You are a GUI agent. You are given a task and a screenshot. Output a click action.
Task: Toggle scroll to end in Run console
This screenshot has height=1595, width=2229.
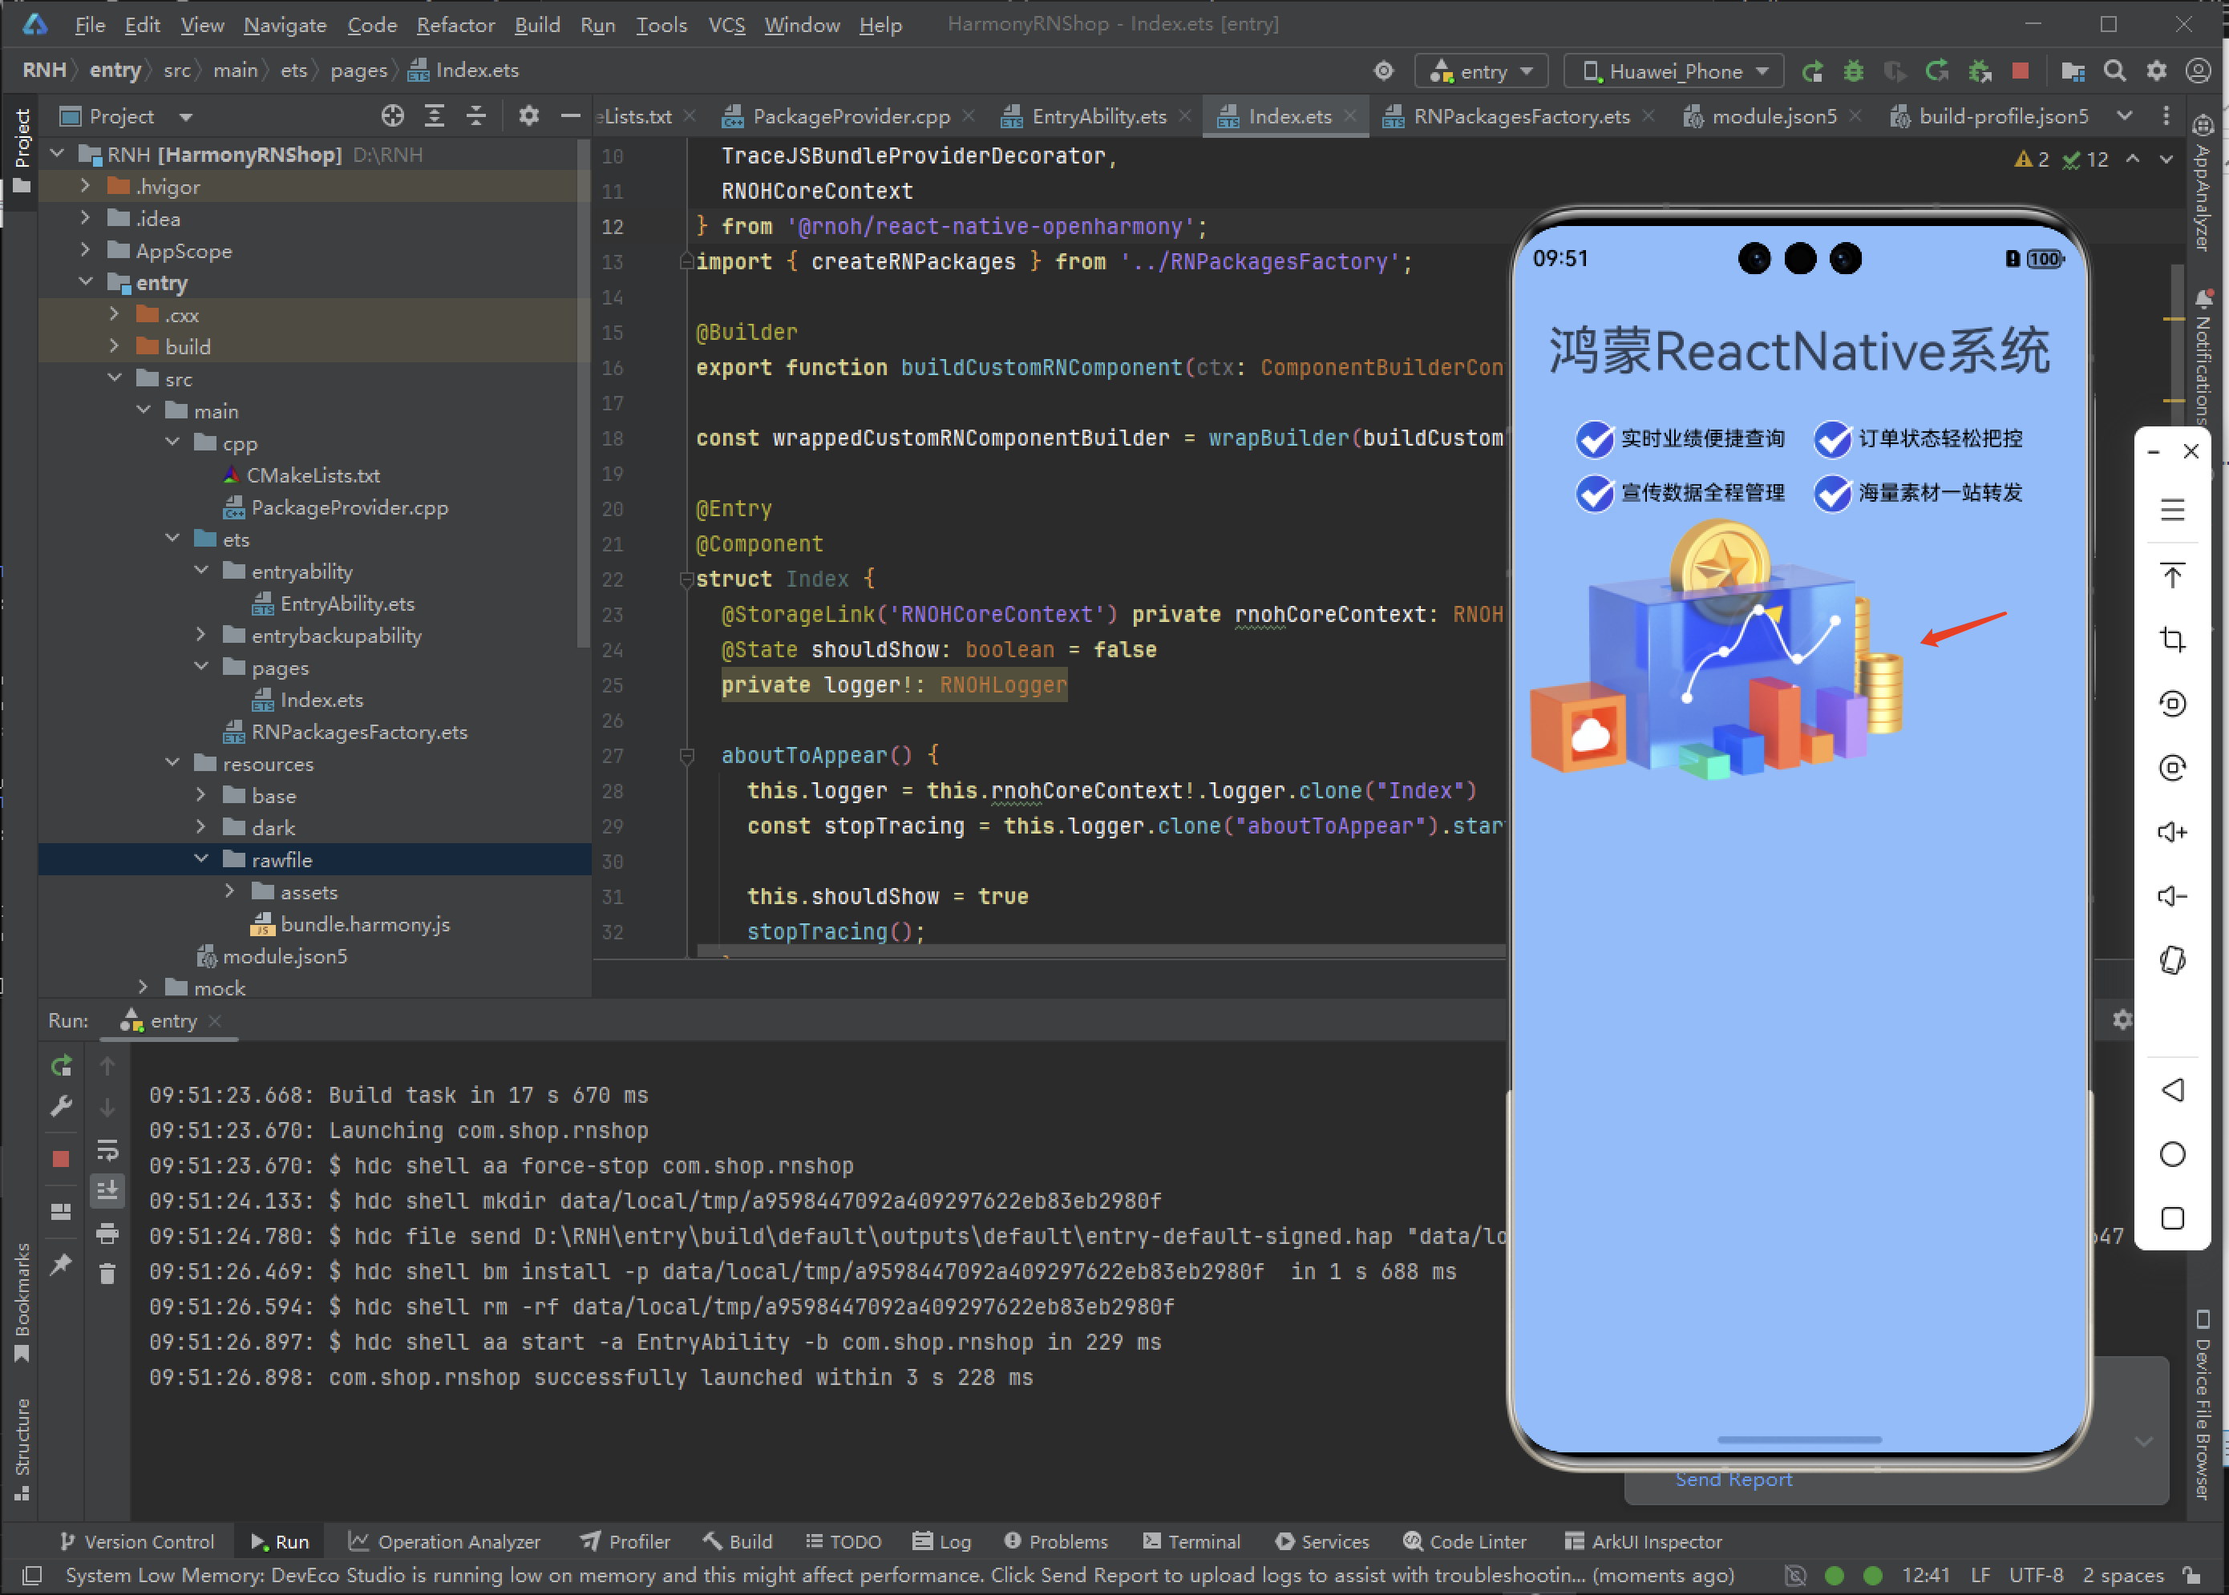pos(107,1190)
